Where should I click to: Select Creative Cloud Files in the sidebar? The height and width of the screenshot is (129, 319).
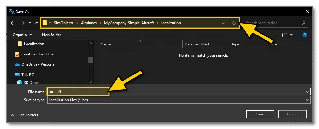pyautogui.click(x=38, y=54)
